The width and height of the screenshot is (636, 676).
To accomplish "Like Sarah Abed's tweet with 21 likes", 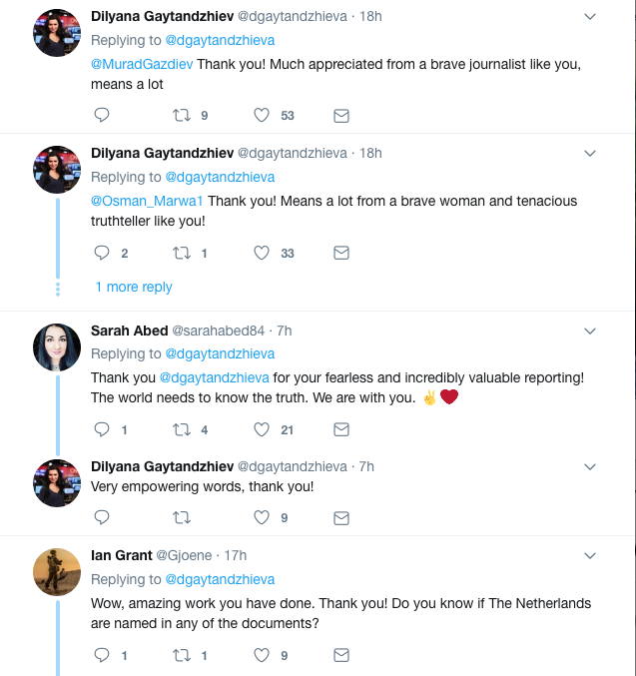I will (x=262, y=430).
